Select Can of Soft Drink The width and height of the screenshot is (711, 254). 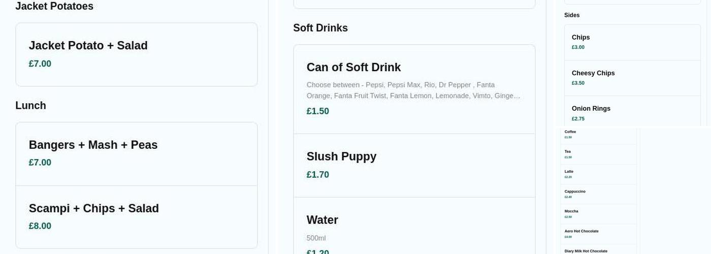414,89
